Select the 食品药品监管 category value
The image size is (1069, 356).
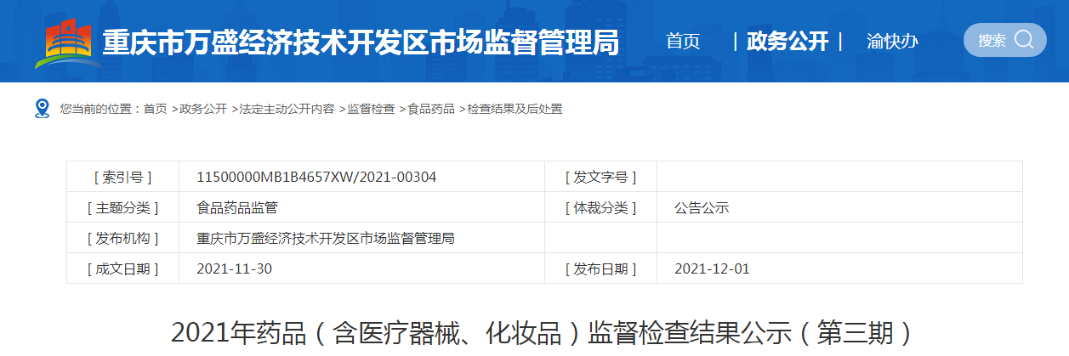(x=237, y=207)
